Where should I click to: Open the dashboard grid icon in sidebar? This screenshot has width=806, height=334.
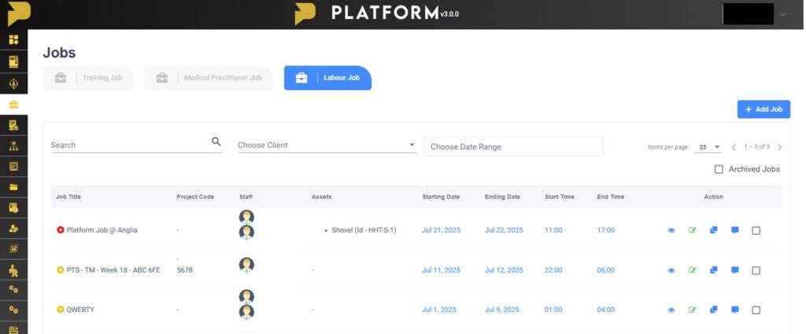(x=13, y=39)
